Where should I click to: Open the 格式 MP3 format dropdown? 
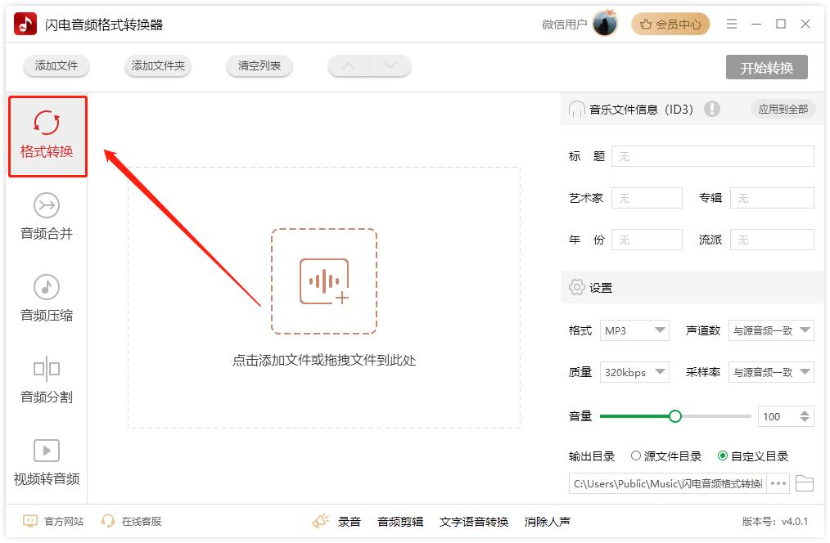point(634,330)
